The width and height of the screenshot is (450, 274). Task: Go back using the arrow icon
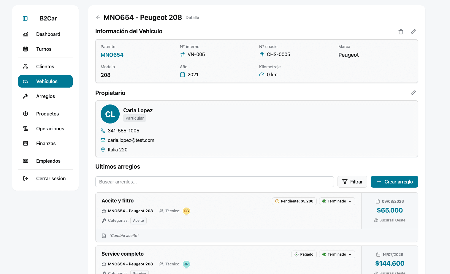click(x=98, y=17)
